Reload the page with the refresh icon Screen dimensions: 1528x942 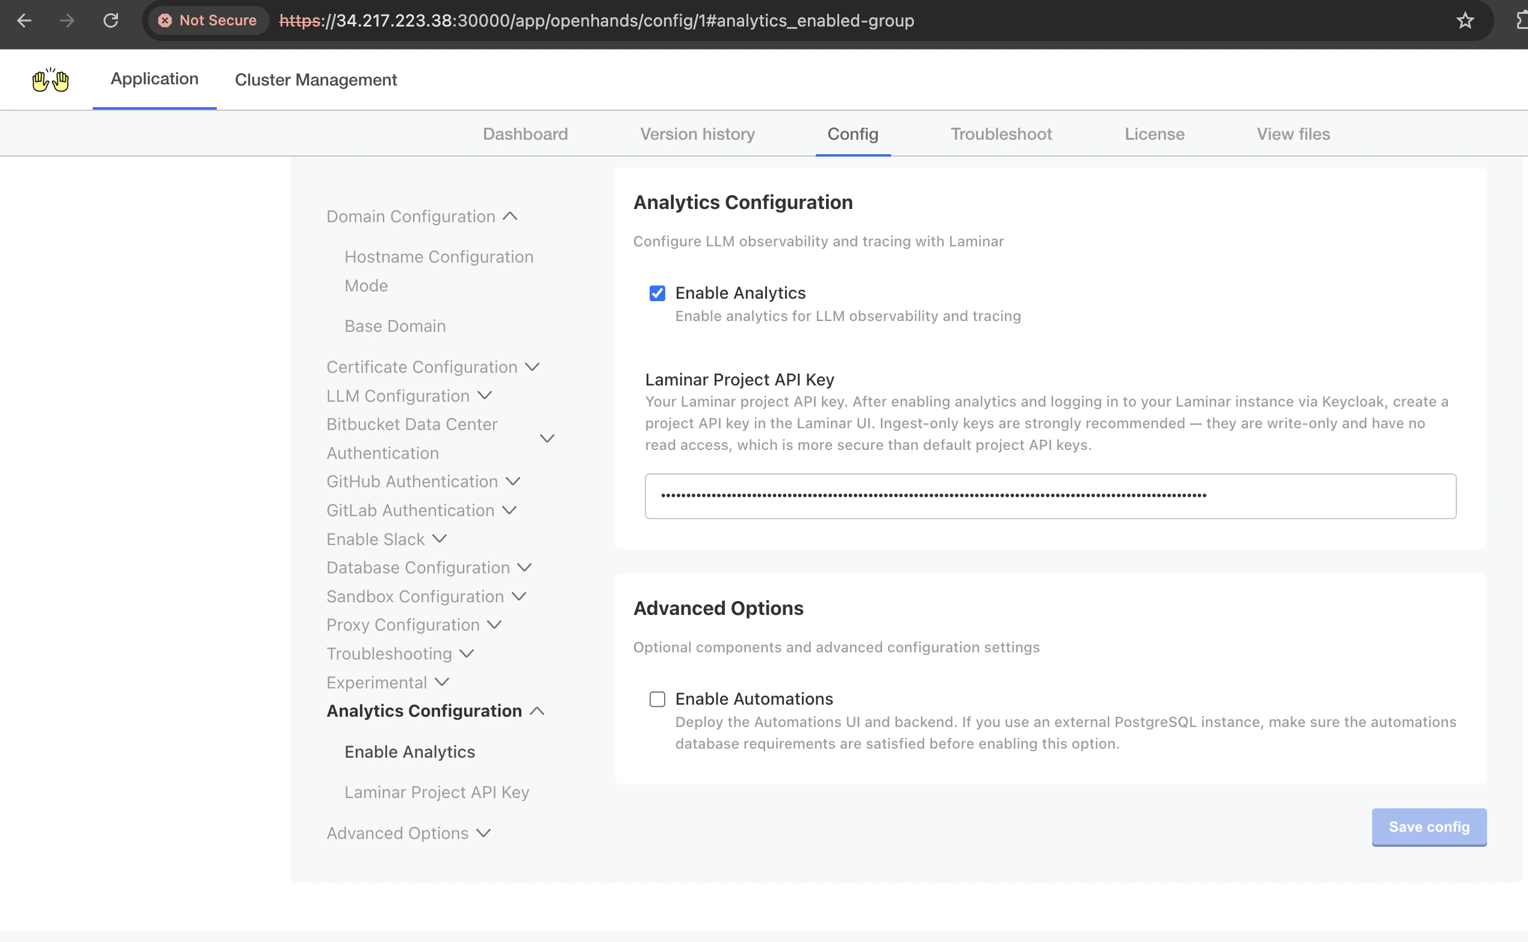pyautogui.click(x=111, y=20)
